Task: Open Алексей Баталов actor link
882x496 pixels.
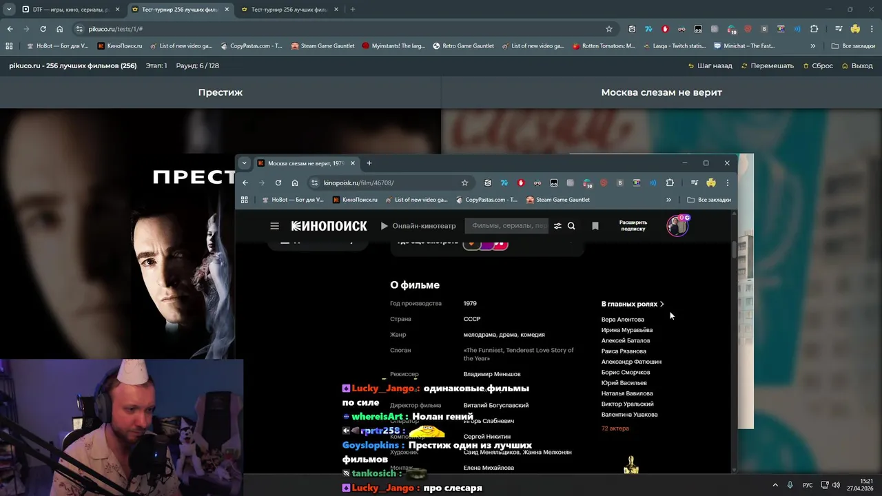Action: (626, 340)
